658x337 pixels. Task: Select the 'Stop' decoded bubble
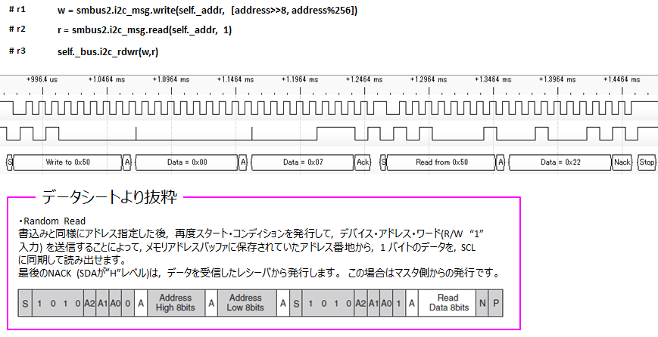(x=647, y=162)
